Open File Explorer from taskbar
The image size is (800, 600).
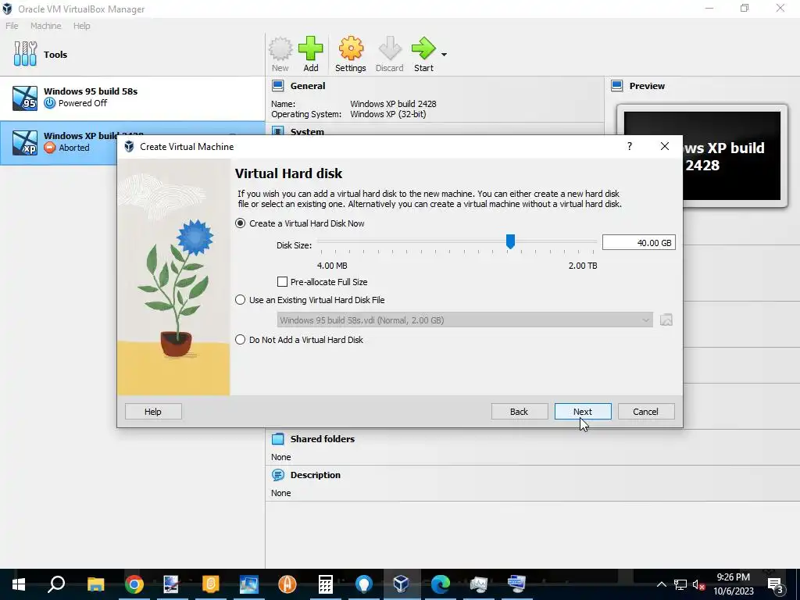(x=95, y=584)
